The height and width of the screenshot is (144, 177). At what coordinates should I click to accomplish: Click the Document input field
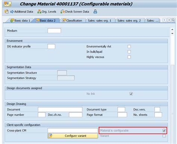pyautogui.click(x=60, y=110)
